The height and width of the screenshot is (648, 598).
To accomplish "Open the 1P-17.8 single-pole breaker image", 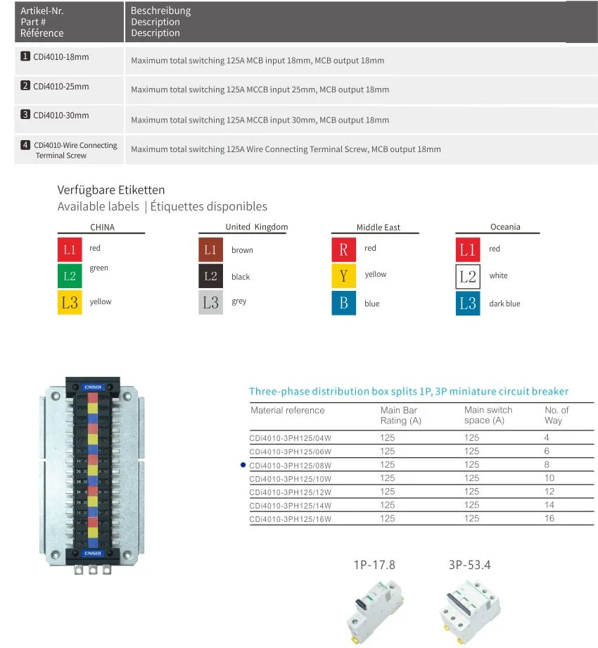I will tap(375, 611).
